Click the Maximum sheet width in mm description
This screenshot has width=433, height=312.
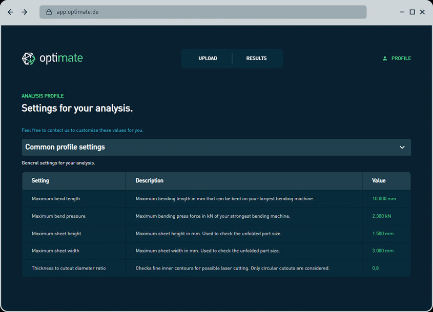click(x=208, y=251)
